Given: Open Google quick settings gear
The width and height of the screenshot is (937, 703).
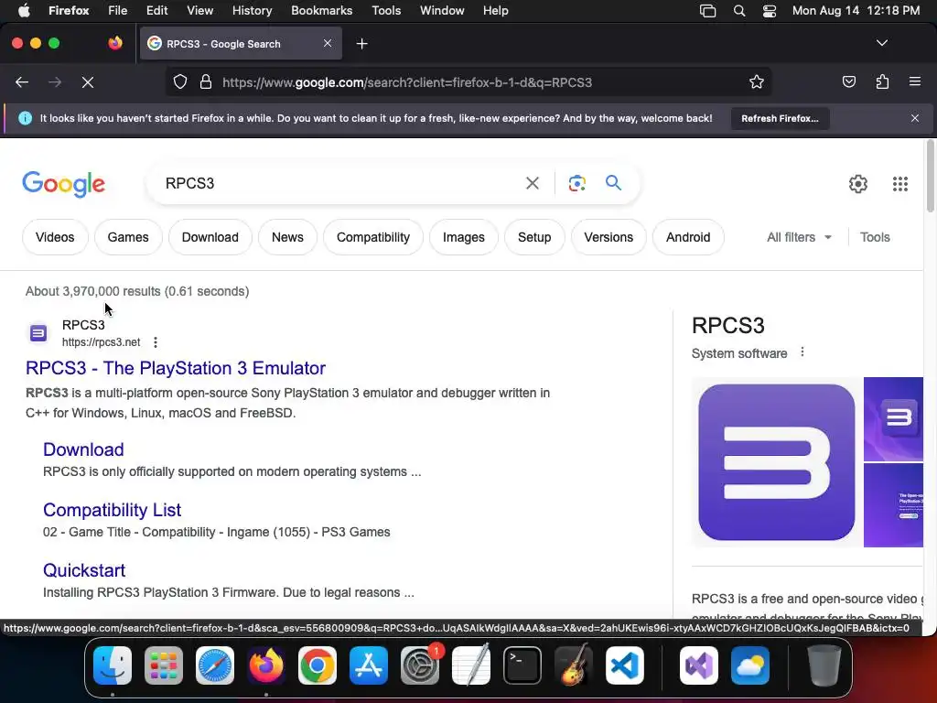Looking at the screenshot, I should (858, 183).
